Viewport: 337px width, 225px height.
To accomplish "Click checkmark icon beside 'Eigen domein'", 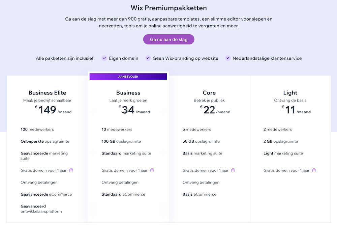I will pos(104,58).
